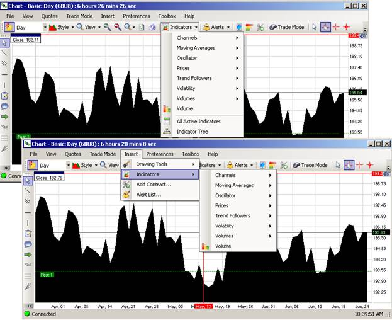Screen dimensions: 392x320
Task: Select green arrow tool in upper window sidebar
Action: pyautogui.click(x=4, y=117)
